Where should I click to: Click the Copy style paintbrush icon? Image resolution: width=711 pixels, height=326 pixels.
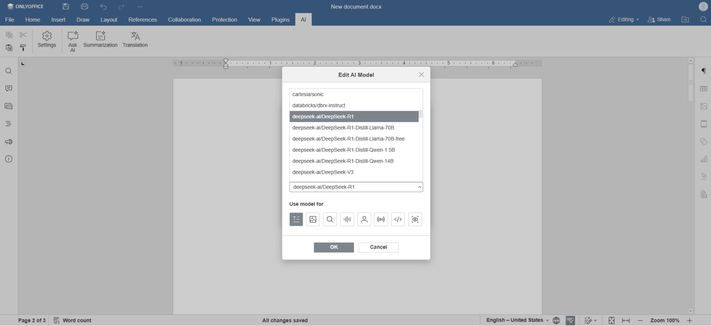coord(23,48)
